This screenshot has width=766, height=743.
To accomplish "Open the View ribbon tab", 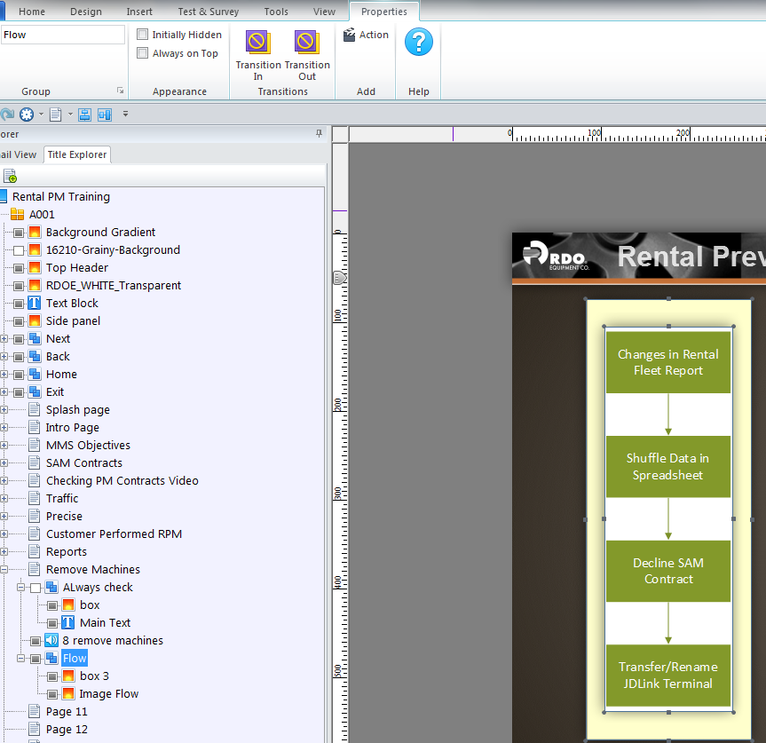I will tap(324, 12).
